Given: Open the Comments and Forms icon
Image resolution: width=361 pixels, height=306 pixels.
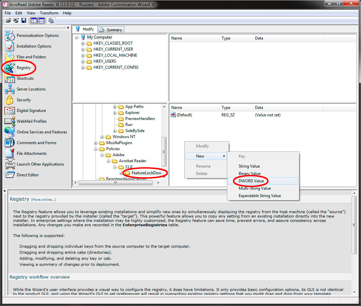Looking at the screenshot, I should tap(10, 143).
